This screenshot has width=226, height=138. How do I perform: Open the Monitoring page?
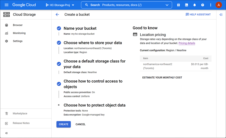pos(19,33)
